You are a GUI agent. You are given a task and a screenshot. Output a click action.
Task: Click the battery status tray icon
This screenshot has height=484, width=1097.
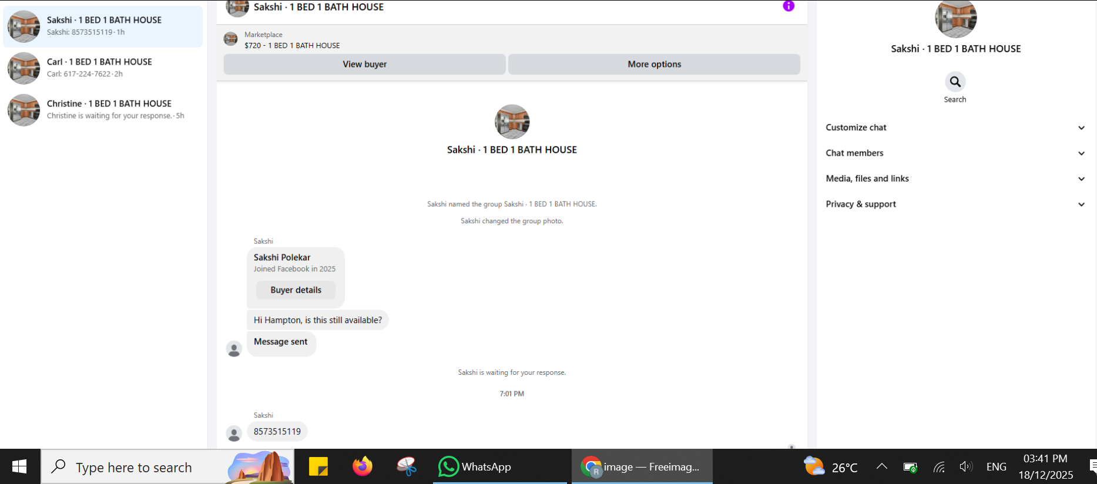click(x=910, y=468)
